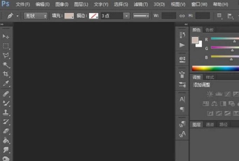Image resolution: width=239 pixels, height=161 pixels.
Task: Open the 形状 tool mode dropdown
Action: coord(36,16)
